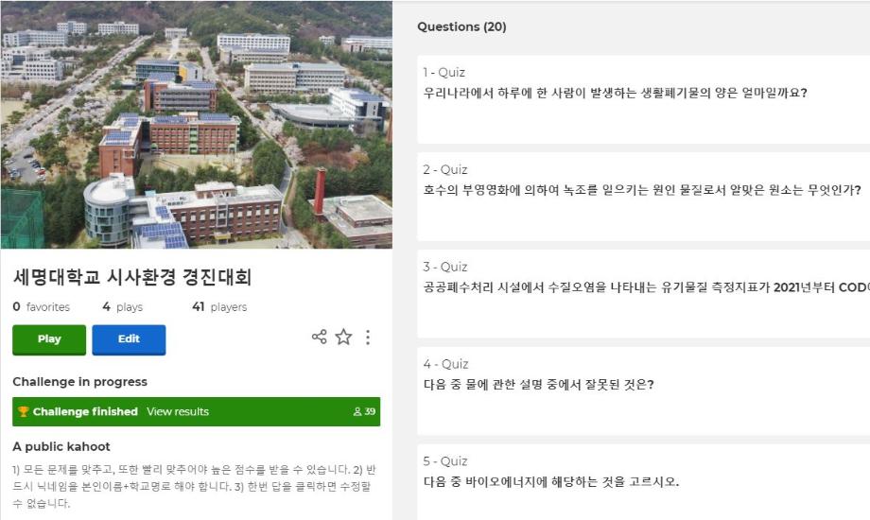The width and height of the screenshot is (870, 520).
Task: Click the 4 - Quiz label
Action: pyautogui.click(x=445, y=363)
